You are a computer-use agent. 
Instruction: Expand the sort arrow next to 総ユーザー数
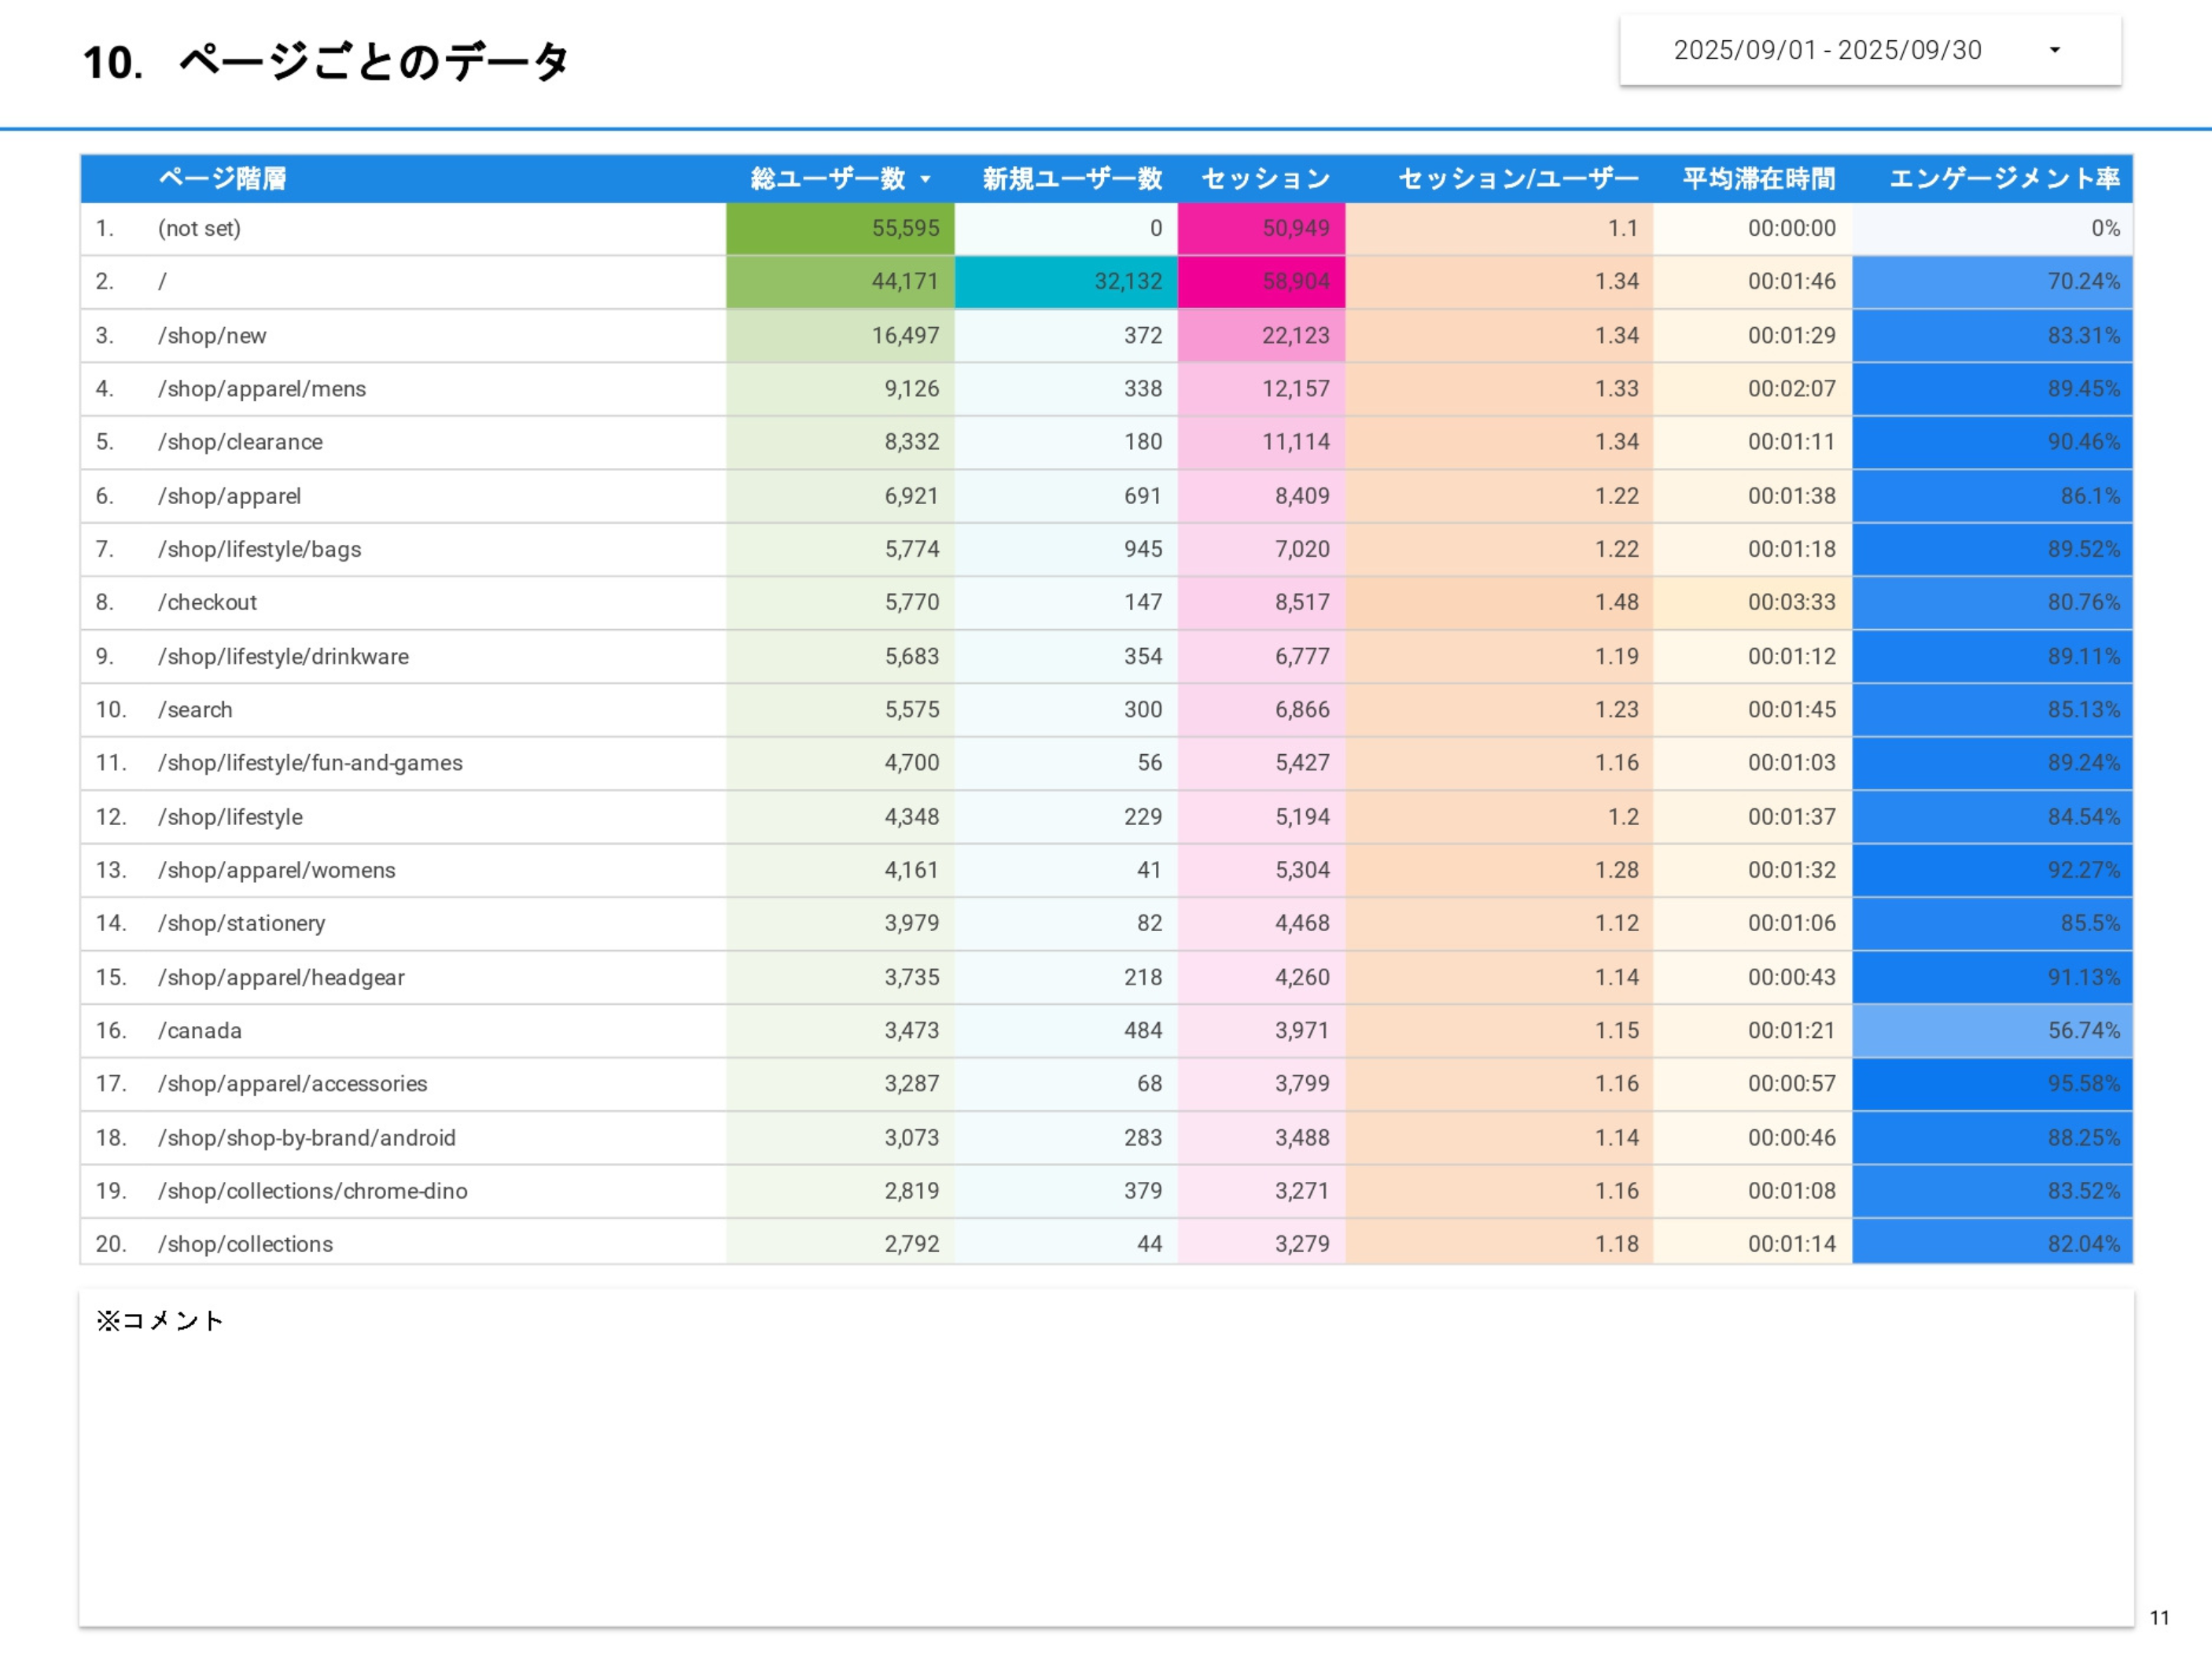pos(926,180)
